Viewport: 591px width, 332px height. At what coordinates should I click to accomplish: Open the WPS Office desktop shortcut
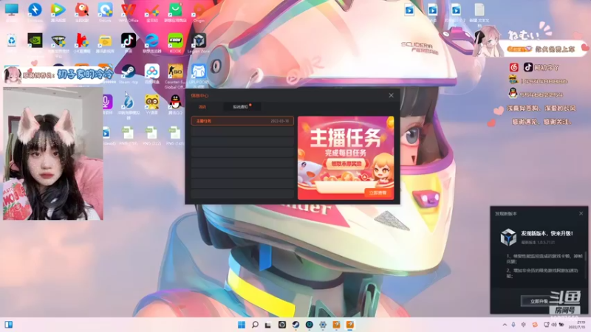[x=129, y=10]
